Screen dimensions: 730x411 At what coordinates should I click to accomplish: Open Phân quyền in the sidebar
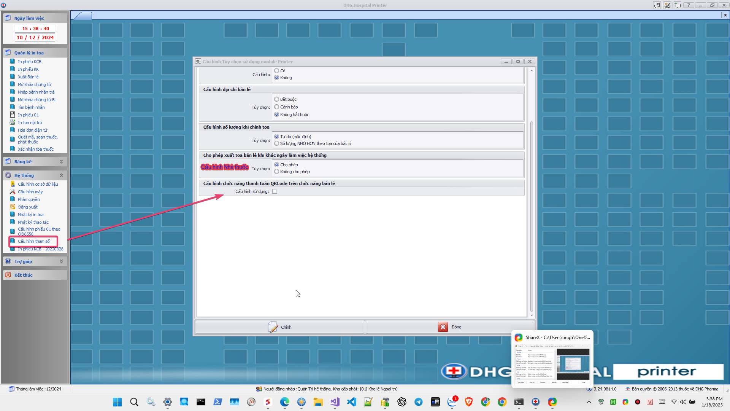point(29,199)
